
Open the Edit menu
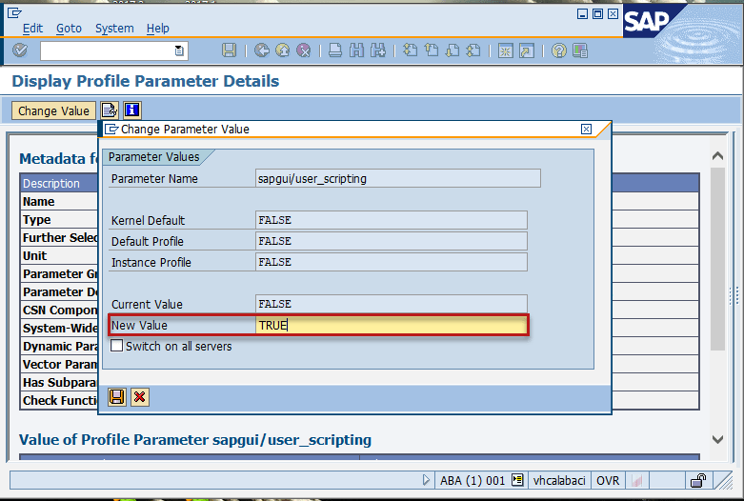click(x=32, y=29)
